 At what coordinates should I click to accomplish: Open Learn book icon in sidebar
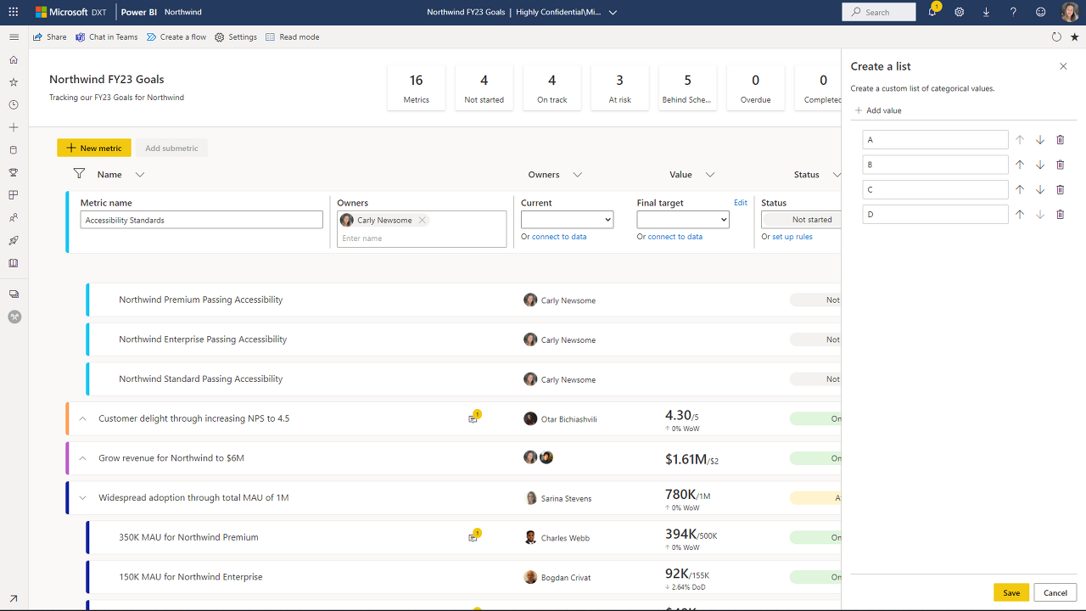(x=14, y=263)
